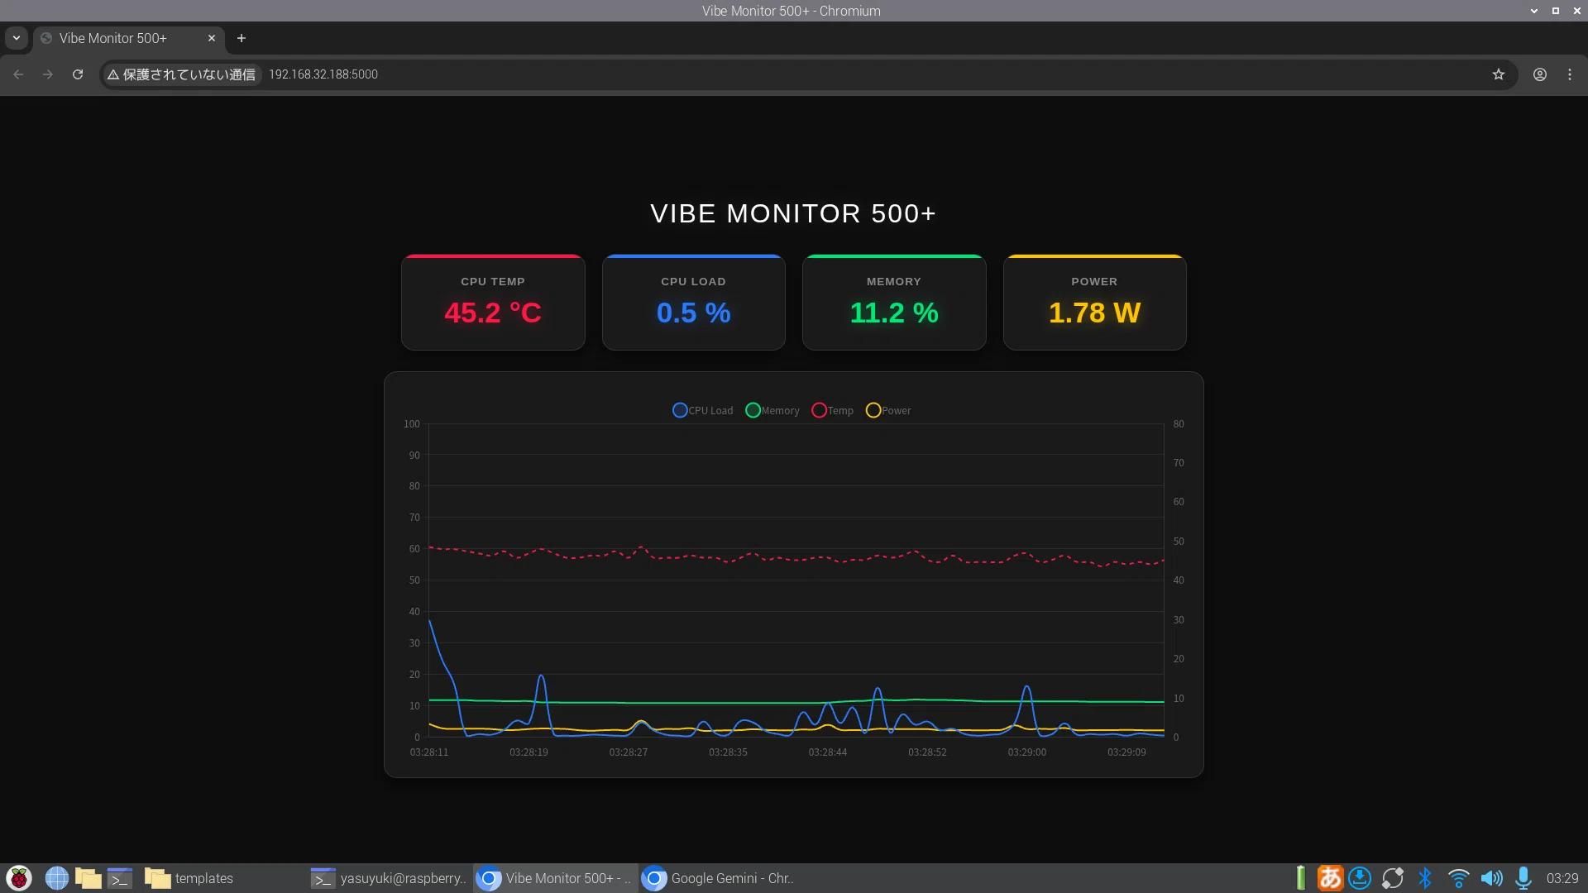
Task: Toggle the CPU Load legend item
Action: (x=702, y=410)
